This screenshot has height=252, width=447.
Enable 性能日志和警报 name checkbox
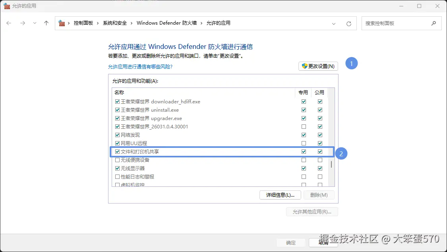click(117, 177)
